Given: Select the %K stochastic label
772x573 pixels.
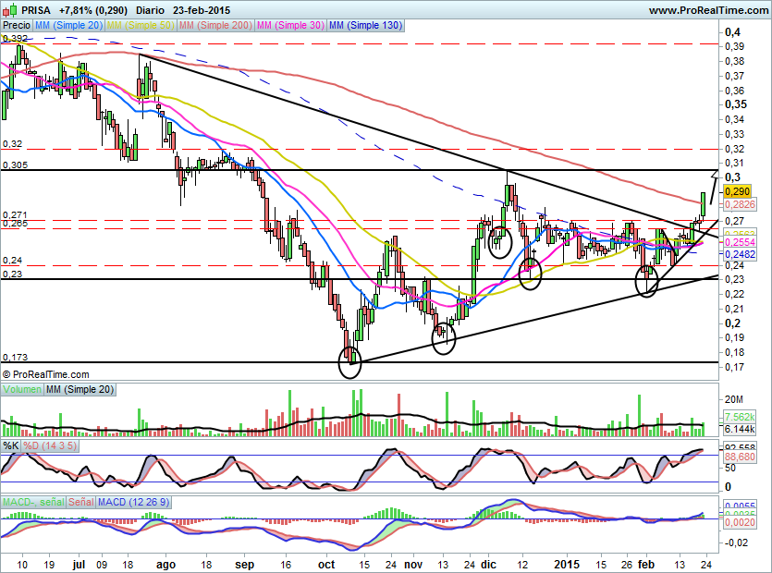Looking at the screenshot, I should [11, 446].
